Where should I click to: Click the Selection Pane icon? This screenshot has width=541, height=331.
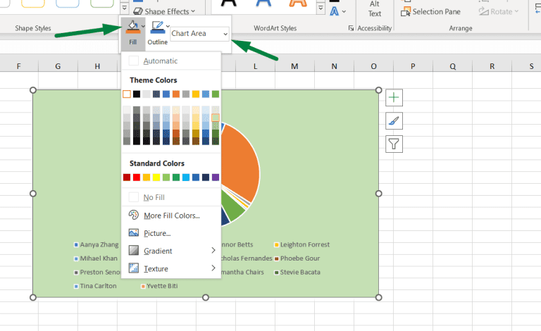coord(406,12)
